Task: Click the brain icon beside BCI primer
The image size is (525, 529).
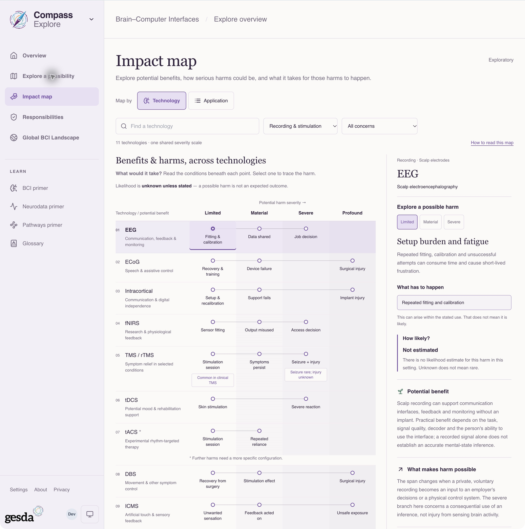Action: [14, 188]
